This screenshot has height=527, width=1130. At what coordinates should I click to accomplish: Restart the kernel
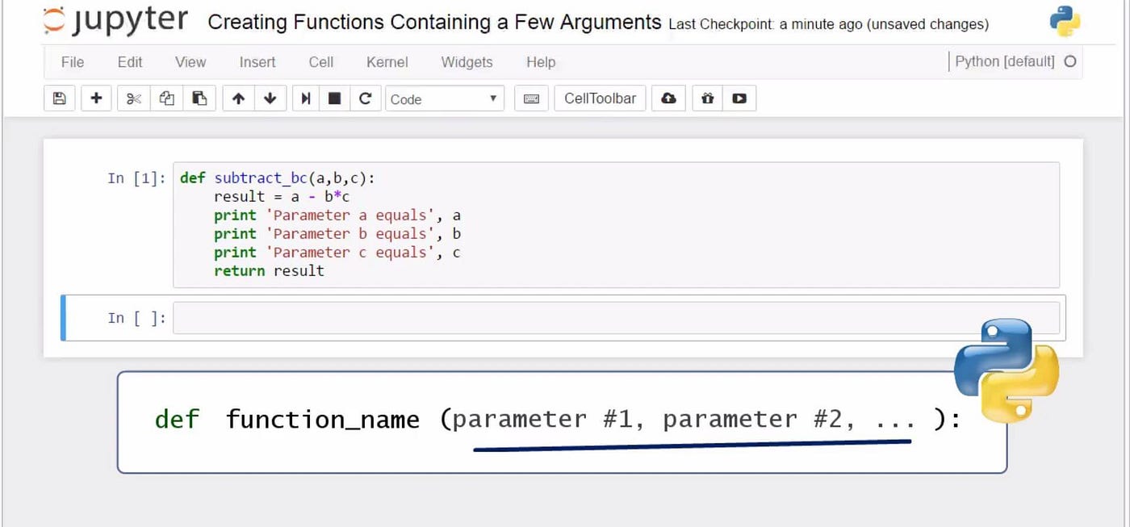(366, 98)
